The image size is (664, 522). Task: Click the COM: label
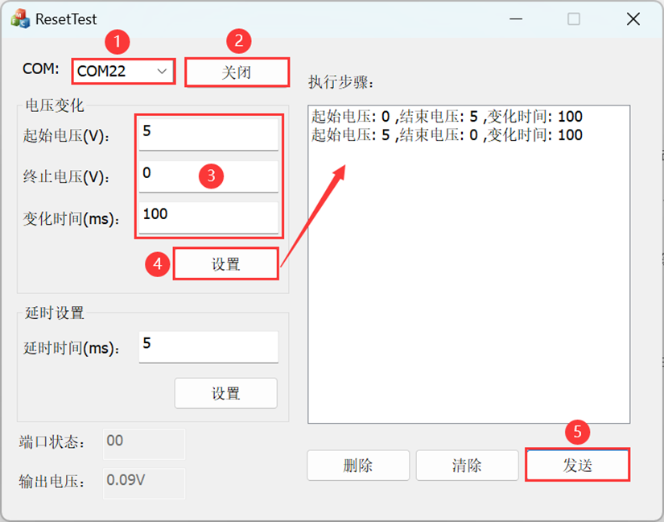[41, 68]
